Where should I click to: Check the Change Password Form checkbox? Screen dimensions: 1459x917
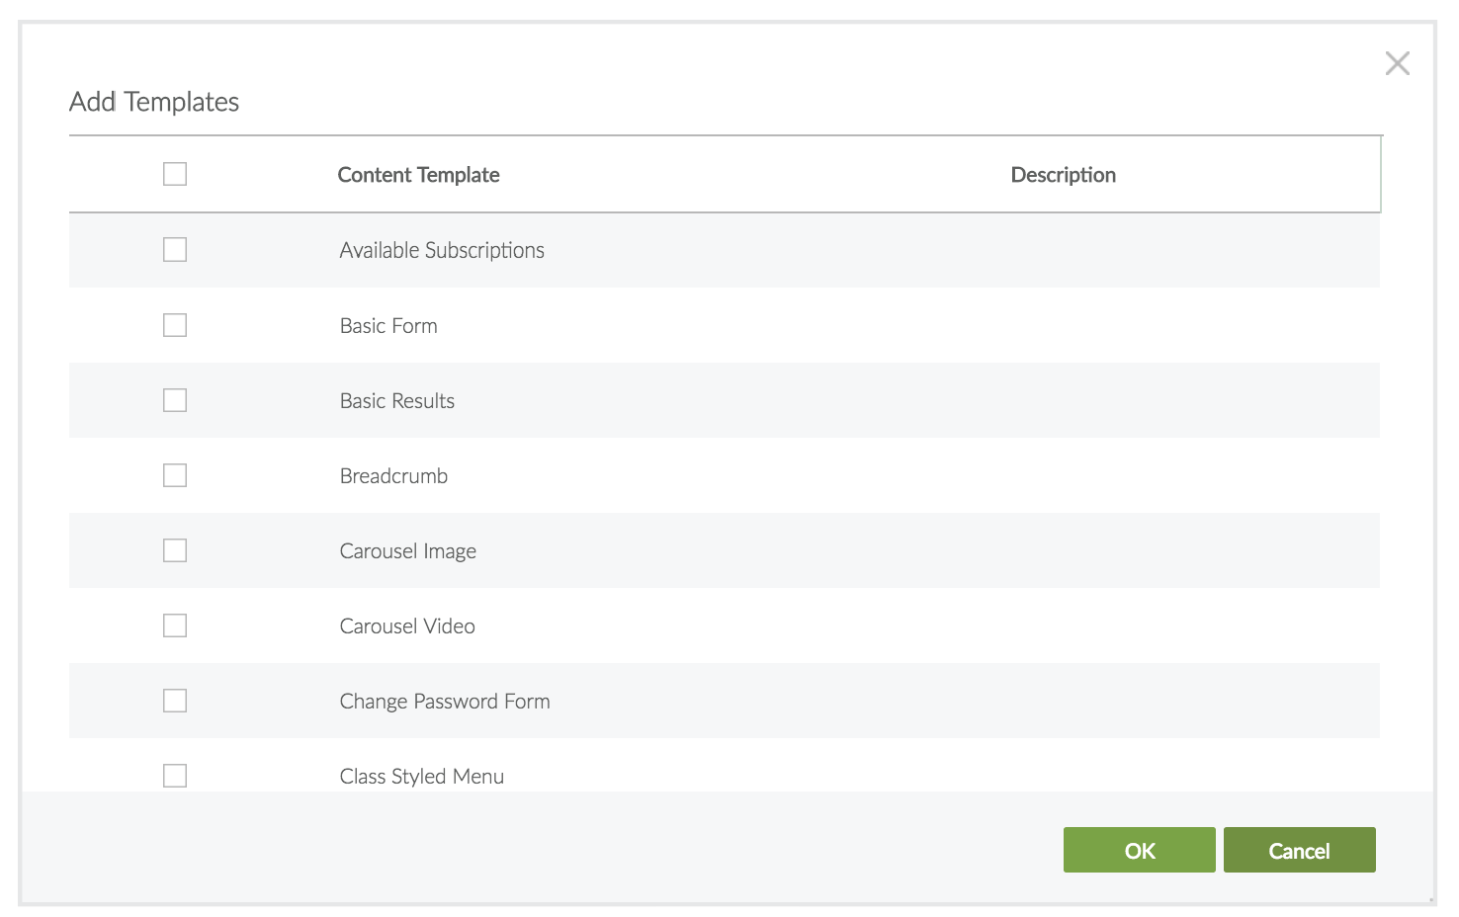(x=175, y=701)
